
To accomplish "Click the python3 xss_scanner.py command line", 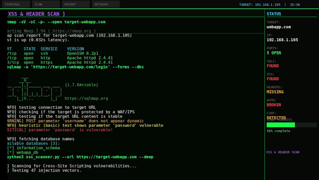I will tap(80, 157).
